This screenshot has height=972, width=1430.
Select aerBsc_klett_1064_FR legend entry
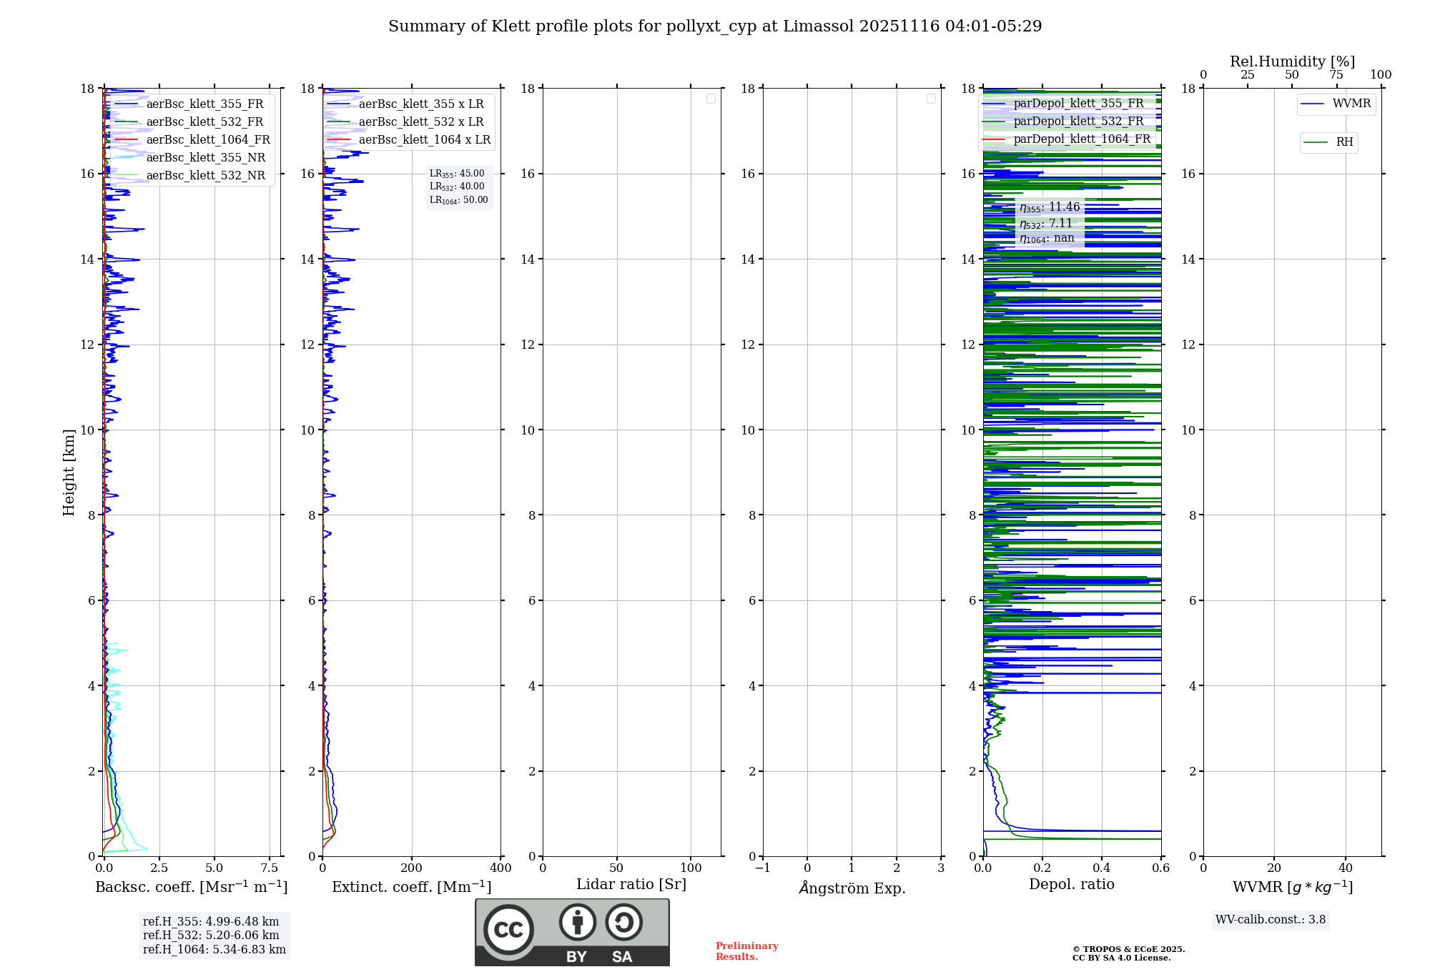pos(208,139)
